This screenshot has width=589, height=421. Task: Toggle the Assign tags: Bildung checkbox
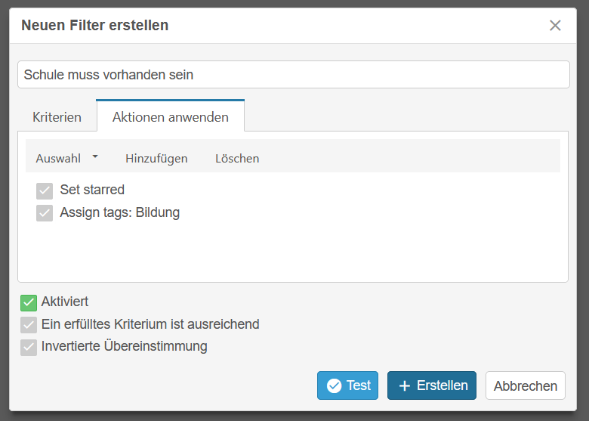pyautogui.click(x=45, y=212)
